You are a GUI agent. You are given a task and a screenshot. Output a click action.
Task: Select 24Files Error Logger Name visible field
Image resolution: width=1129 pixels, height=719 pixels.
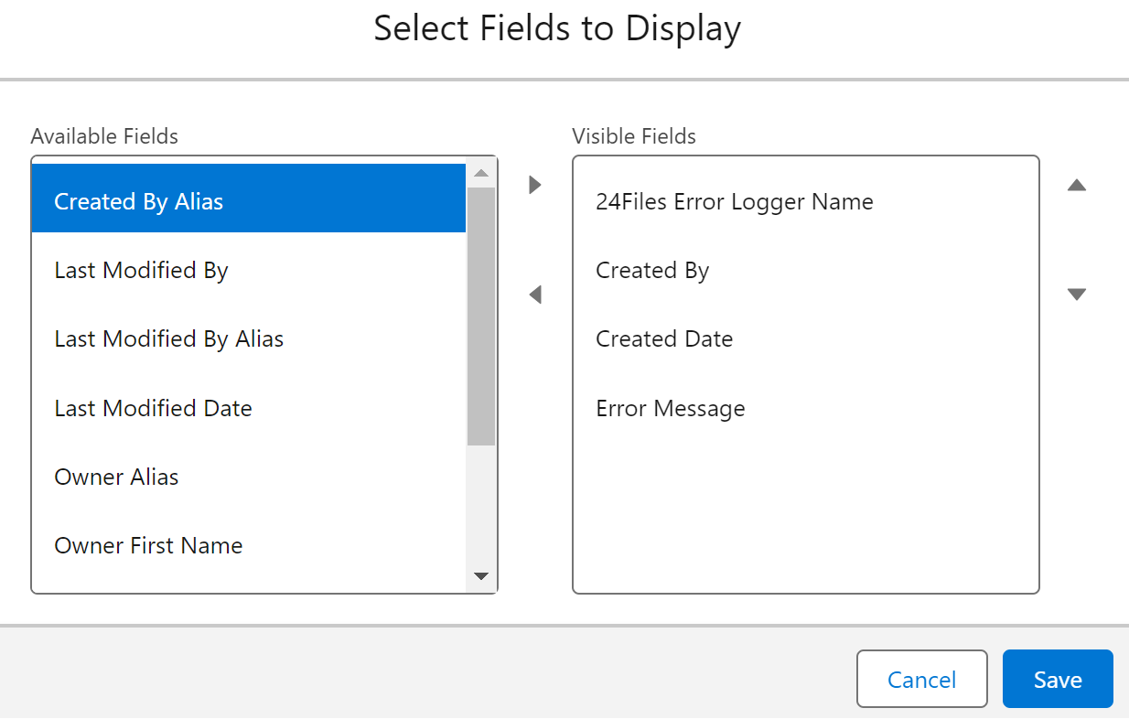coord(805,201)
